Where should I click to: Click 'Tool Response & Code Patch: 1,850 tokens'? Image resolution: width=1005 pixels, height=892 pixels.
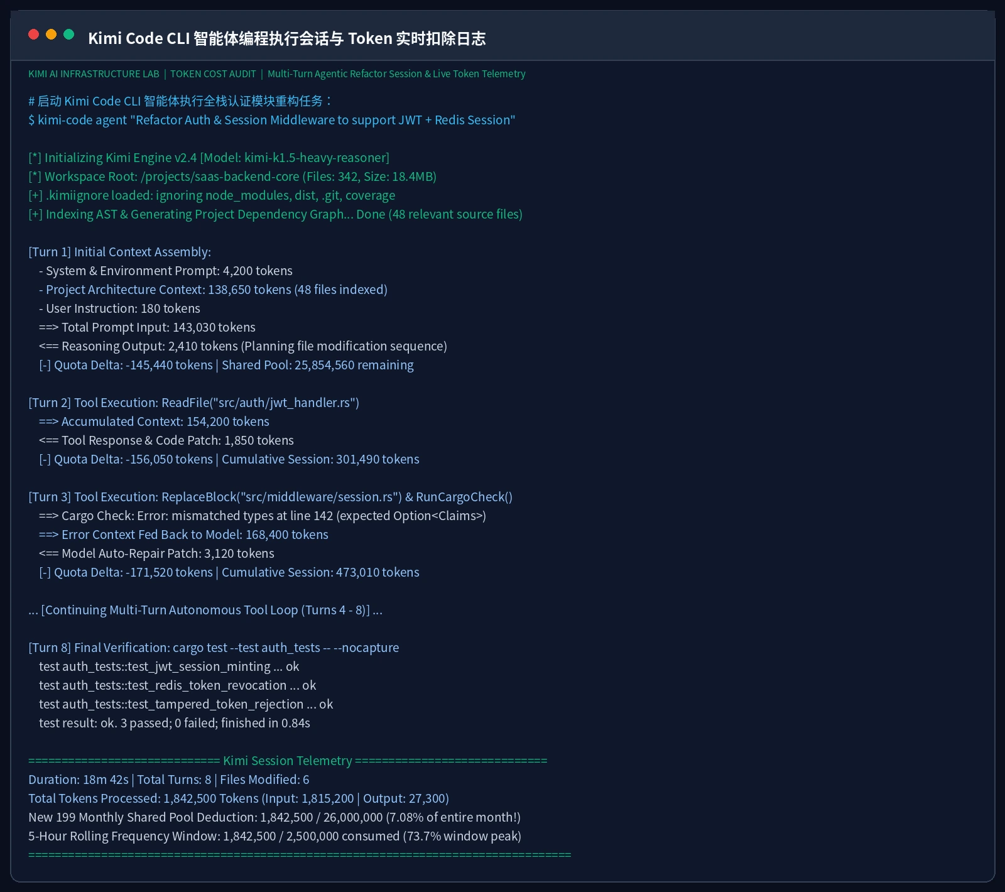(x=166, y=440)
